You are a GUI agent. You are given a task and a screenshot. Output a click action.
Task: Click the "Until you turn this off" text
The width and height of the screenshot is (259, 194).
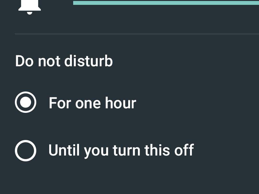pos(121,150)
